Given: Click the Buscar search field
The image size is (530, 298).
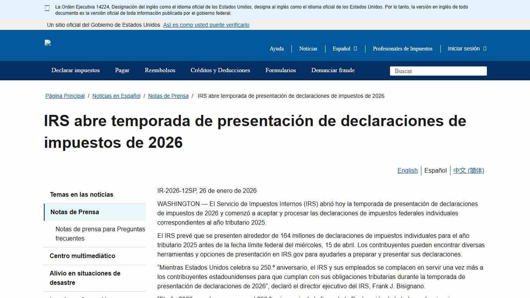Looking at the screenshot, I should [x=438, y=71].
